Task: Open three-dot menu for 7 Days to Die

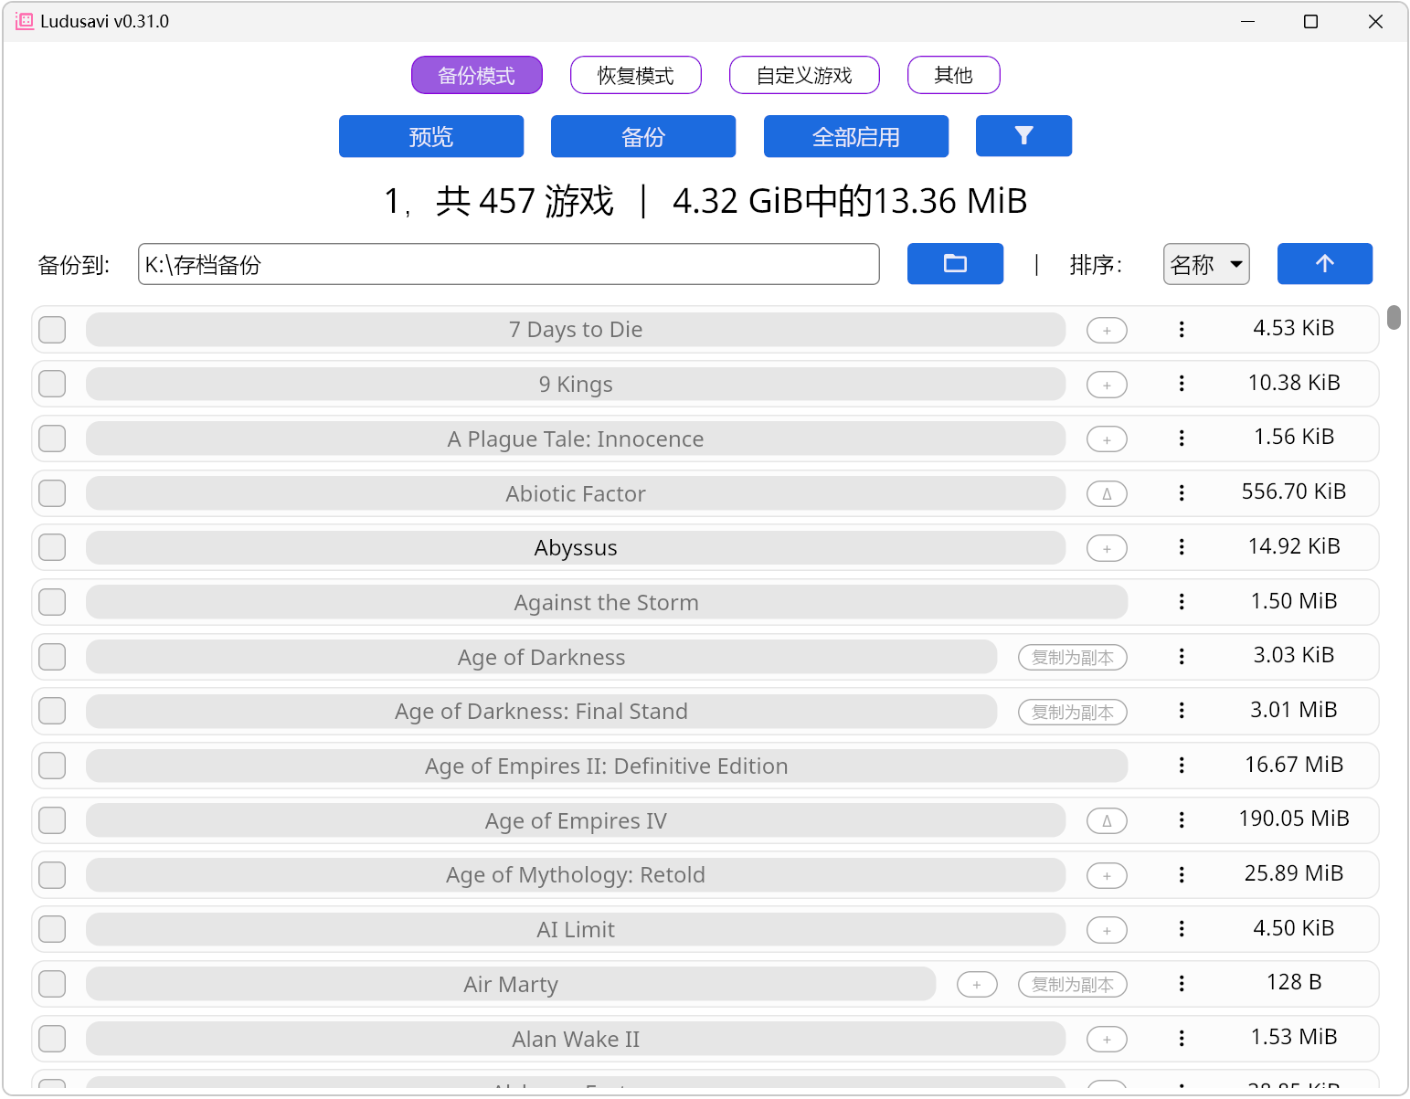Action: 1182,330
